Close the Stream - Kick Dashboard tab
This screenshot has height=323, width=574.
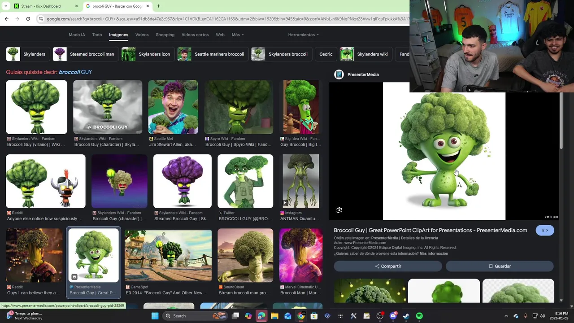click(x=76, y=6)
